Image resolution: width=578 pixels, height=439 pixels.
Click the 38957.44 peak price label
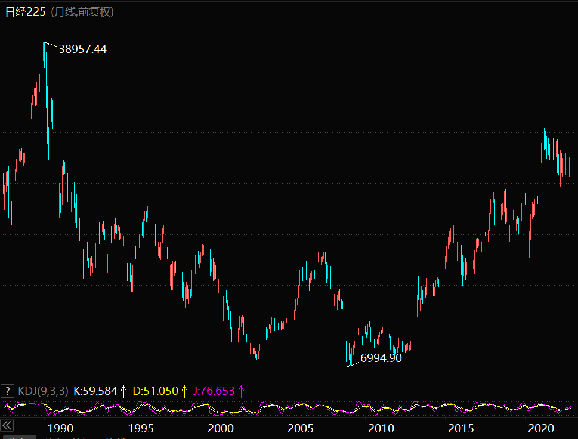[x=82, y=49]
